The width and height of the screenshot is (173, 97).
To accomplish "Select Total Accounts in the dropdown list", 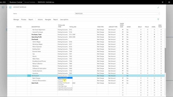I will pos(65,79).
